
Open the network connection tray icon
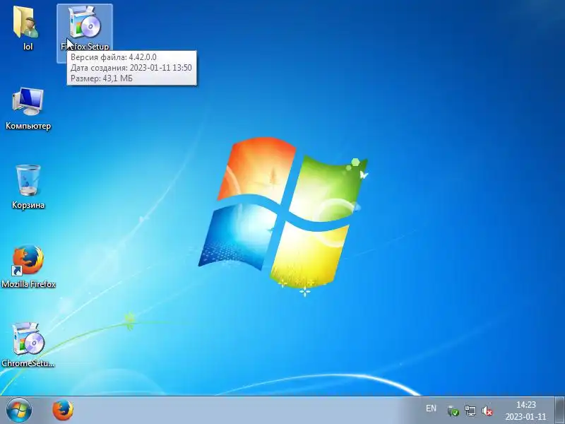[x=470, y=411]
